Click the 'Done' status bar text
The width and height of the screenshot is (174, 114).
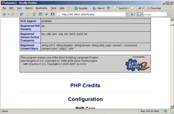click(5, 111)
